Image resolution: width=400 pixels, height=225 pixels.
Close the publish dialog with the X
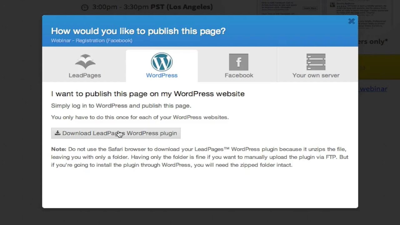click(x=352, y=21)
